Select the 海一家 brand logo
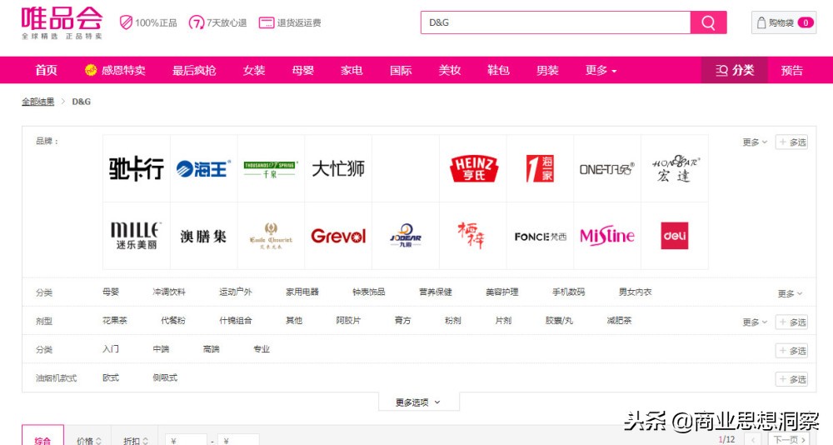The image size is (833, 445). coord(541,168)
